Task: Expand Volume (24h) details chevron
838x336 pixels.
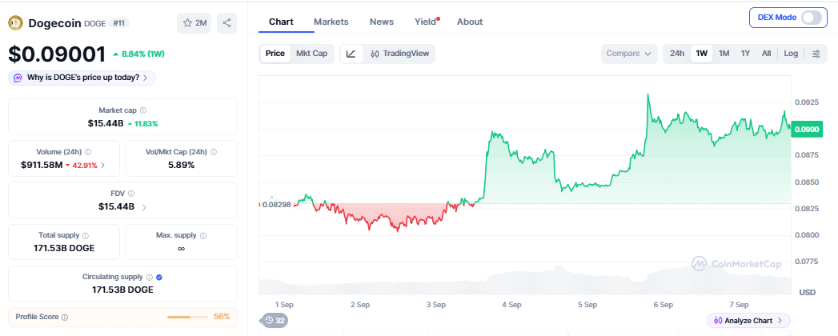Action: 102,166
